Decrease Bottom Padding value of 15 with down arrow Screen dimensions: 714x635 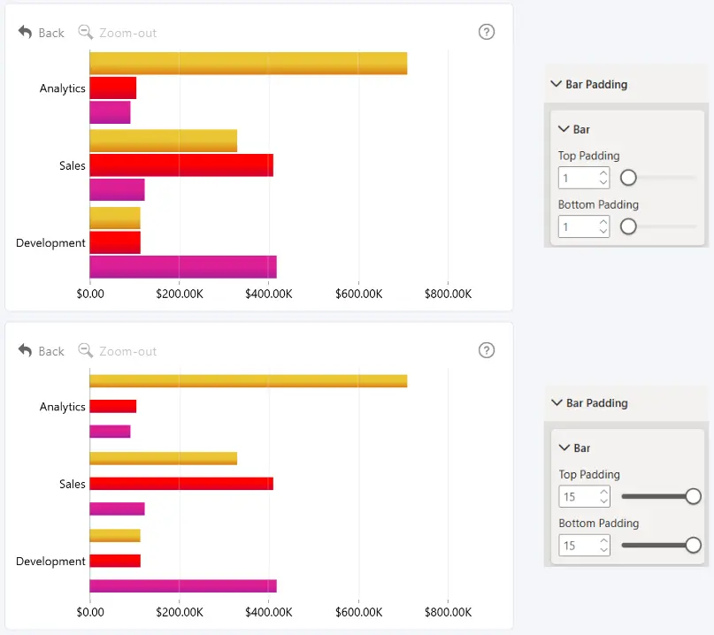tap(603, 550)
